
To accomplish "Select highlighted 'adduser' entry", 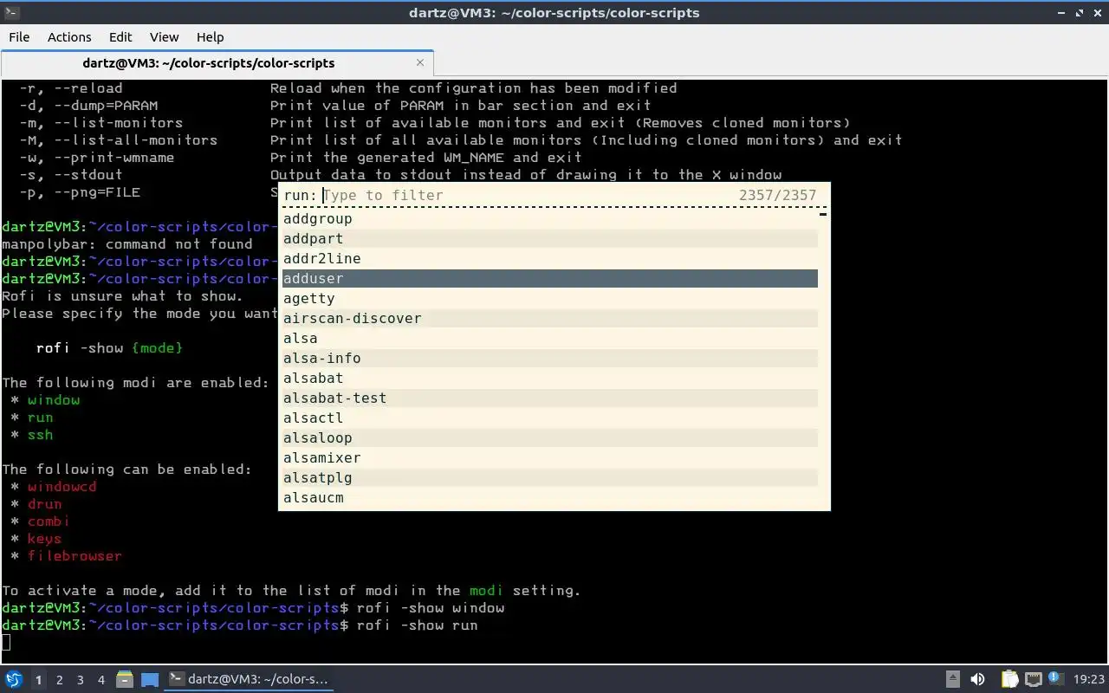I will click(550, 279).
